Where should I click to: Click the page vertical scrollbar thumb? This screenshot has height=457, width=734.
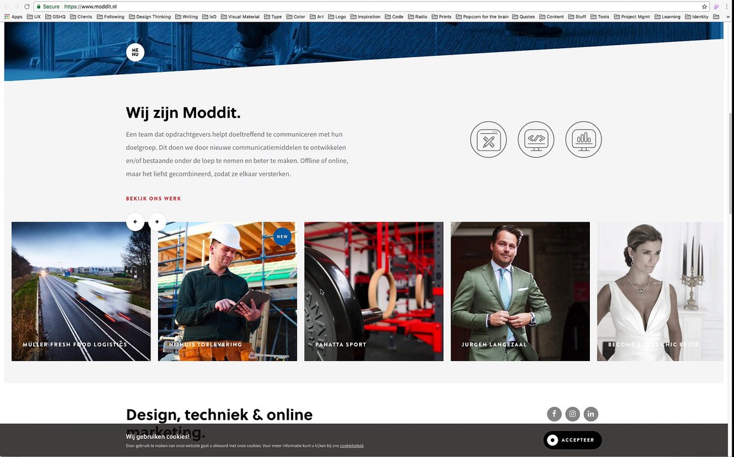tap(731, 164)
